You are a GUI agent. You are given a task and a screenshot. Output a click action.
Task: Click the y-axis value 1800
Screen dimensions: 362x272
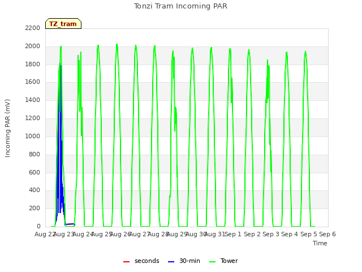tap(33, 64)
